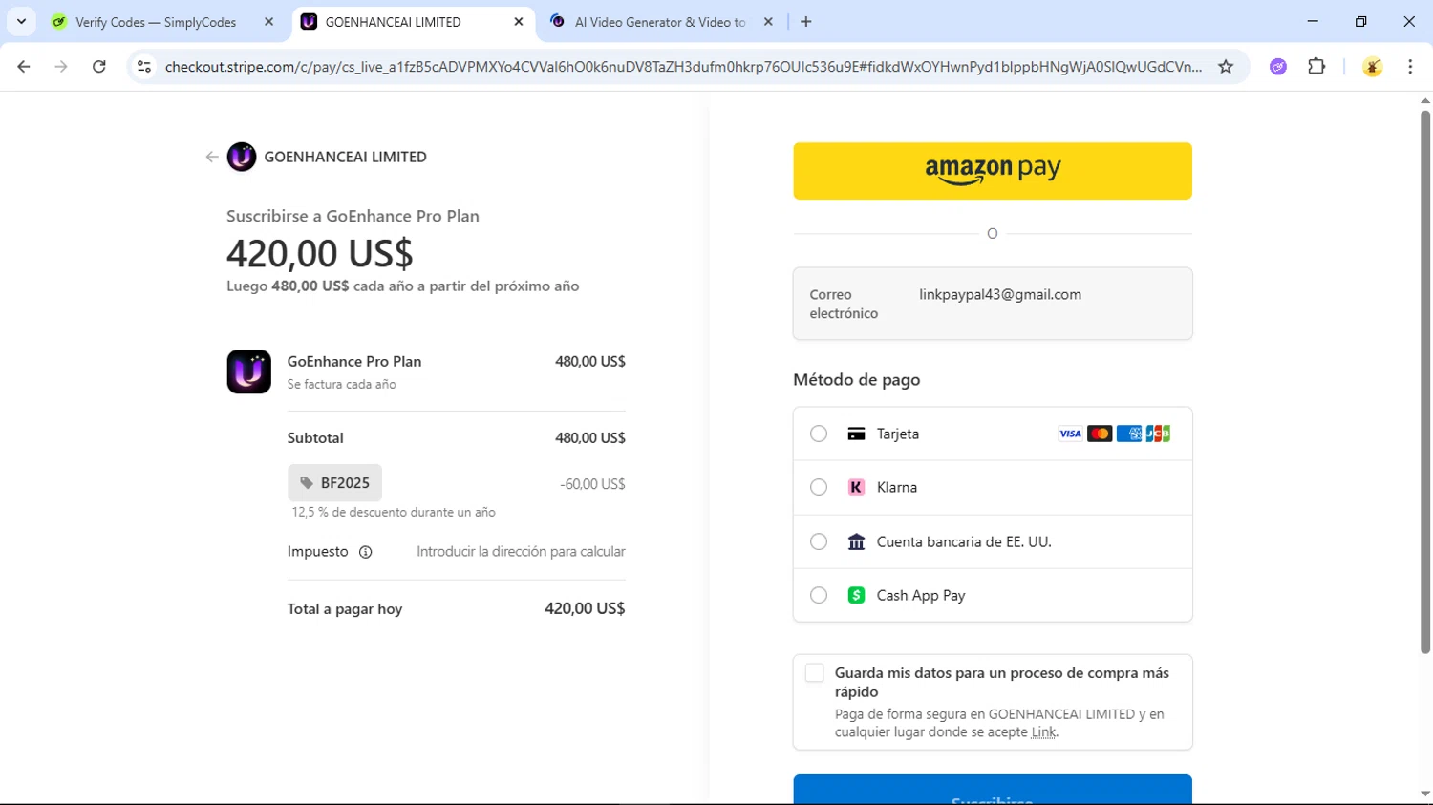1433x805 pixels.
Task: Open the tab search dropdown arrow
Action: click(x=21, y=21)
